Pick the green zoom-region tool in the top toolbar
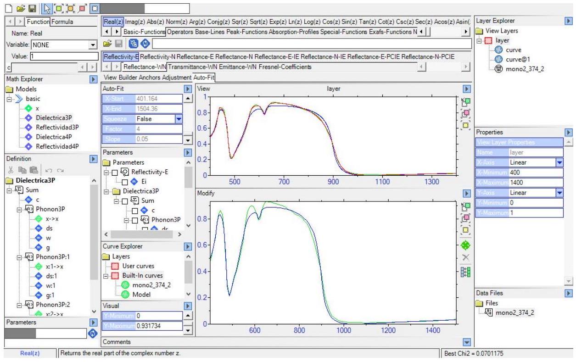The width and height of the screenshot is (576, 362). pyautogui.click(x=59, y=8)
